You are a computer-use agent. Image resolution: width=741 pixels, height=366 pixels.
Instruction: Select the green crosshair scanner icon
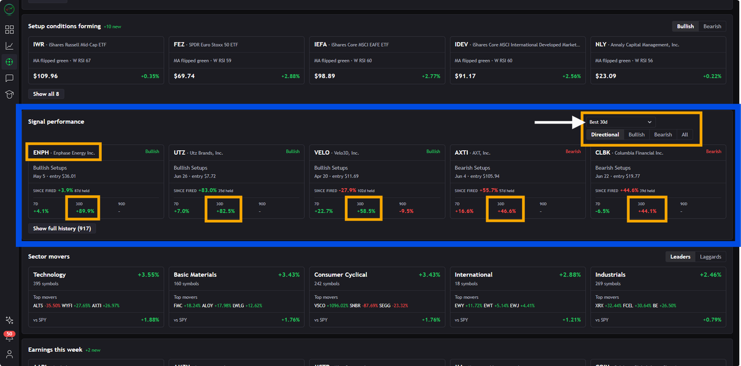(9, 62)
